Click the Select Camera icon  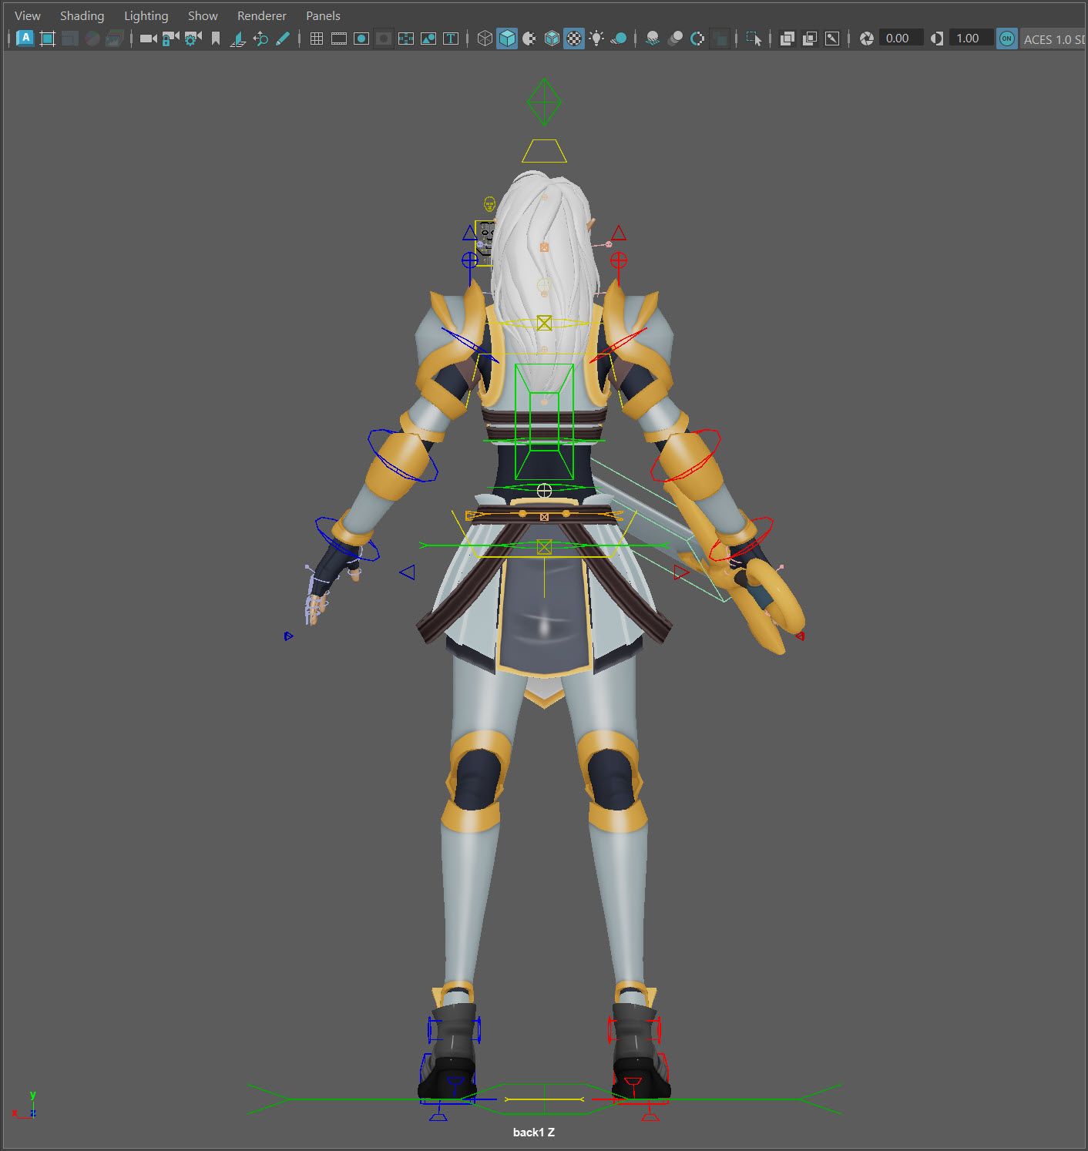(148, 38)
